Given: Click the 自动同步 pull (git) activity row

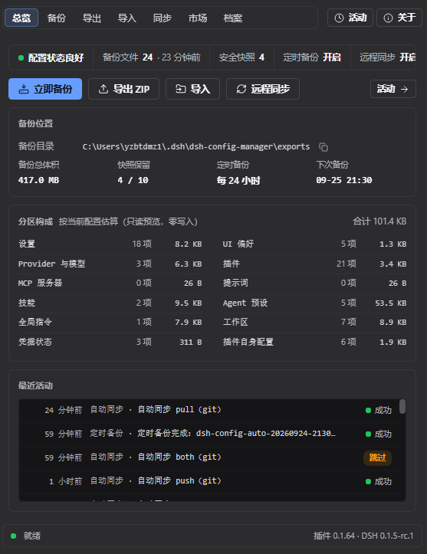Looking at the screenshot, I should click(x=209, y=410).
